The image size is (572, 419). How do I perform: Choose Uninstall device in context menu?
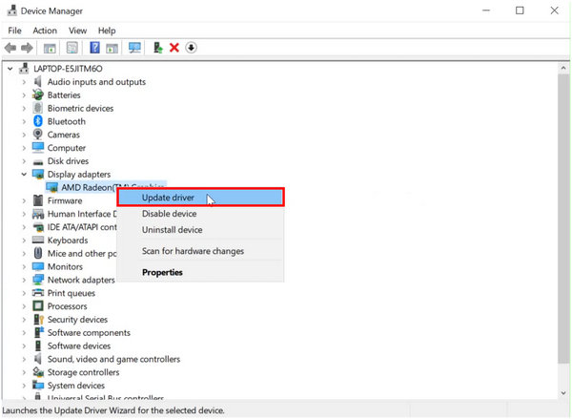click(172, 230)
